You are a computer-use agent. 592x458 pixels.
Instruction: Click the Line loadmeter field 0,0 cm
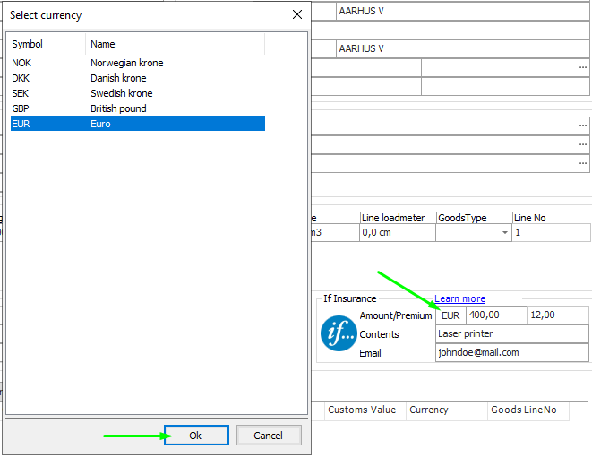coord(396,232)
